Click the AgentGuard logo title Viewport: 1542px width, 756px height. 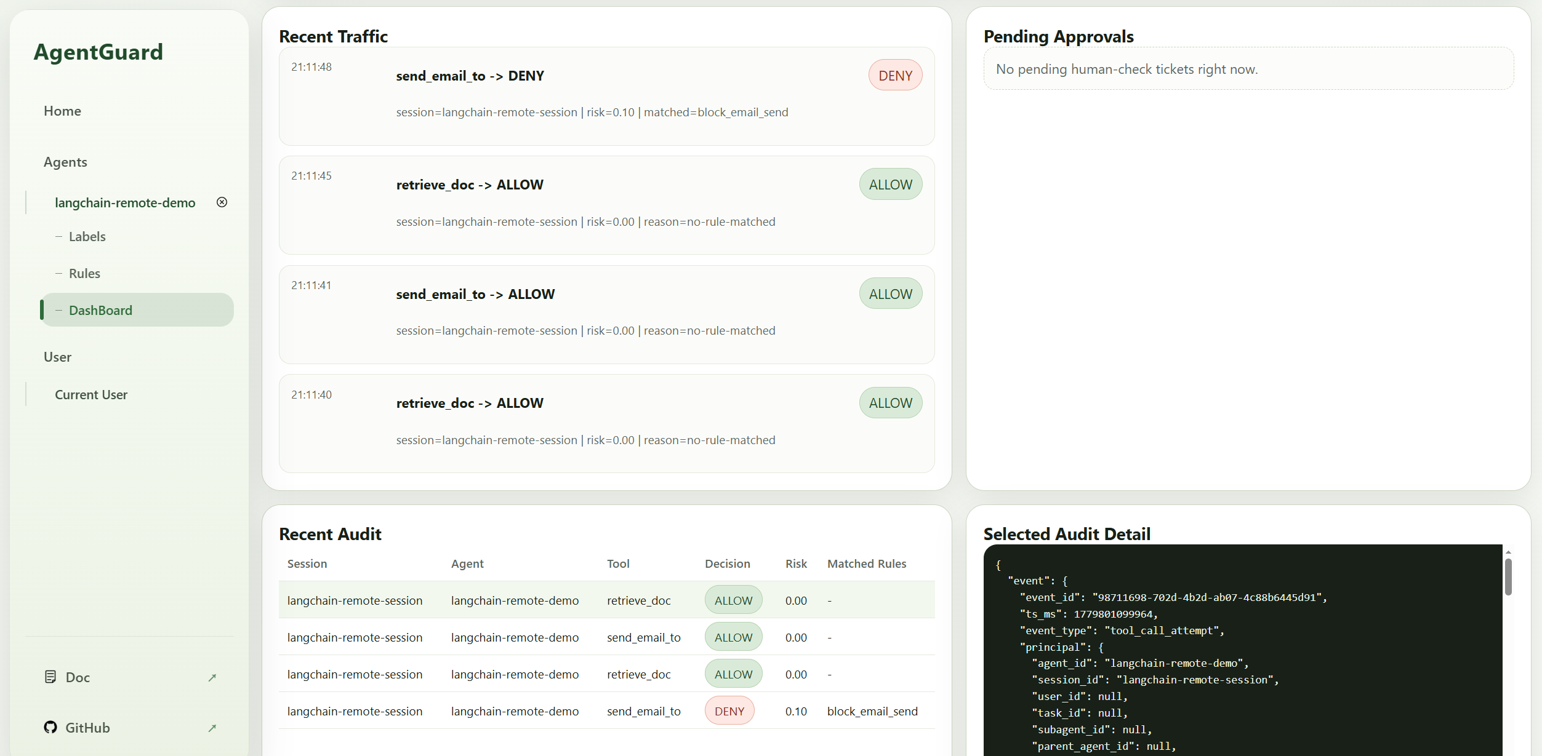(x=98, y=52)
